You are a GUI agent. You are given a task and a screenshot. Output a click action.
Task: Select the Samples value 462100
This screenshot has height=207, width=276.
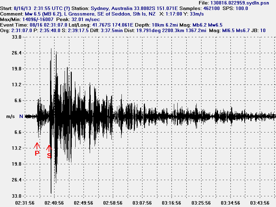[x=211, y=8]
